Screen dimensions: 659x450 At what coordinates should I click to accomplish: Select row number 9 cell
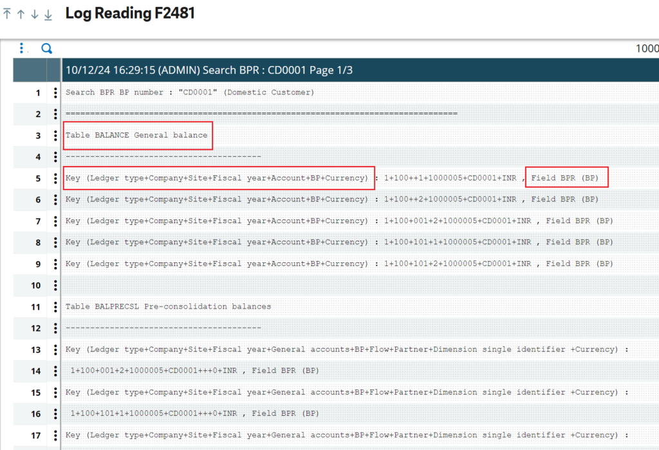click(x=37, y=264)
